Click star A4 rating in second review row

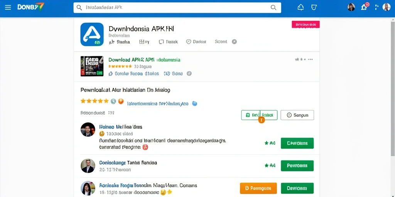tap(270, 165)
